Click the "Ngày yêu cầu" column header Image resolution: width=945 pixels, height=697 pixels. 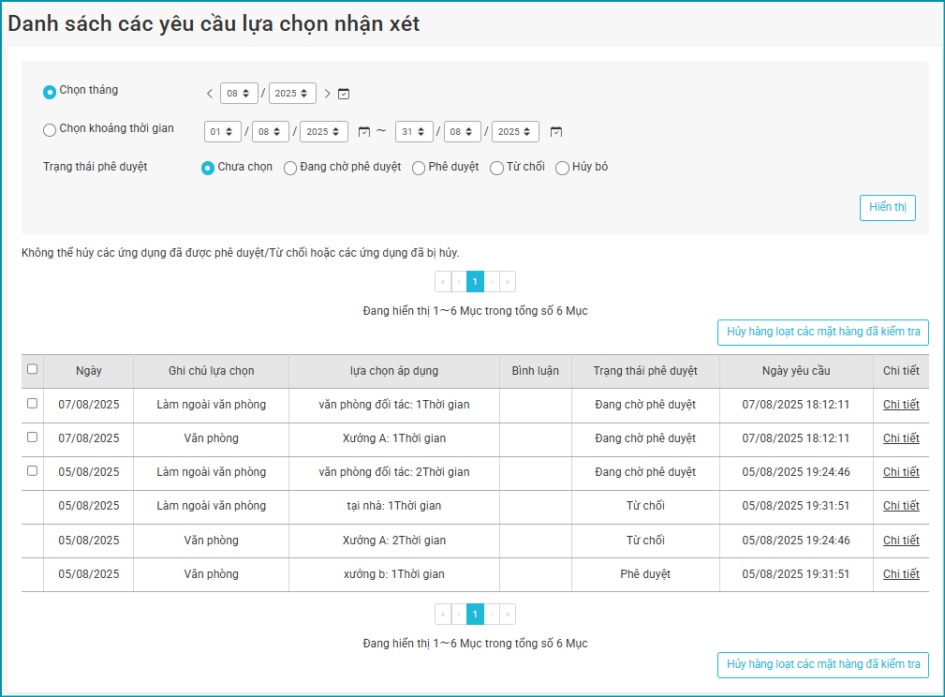(796, 371)
